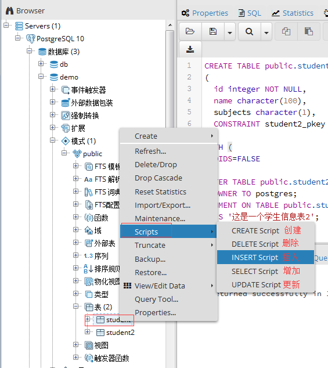Expand the db database node
Image resolution: width=328 pixels, height=368 pixels.
click(41, 64)
